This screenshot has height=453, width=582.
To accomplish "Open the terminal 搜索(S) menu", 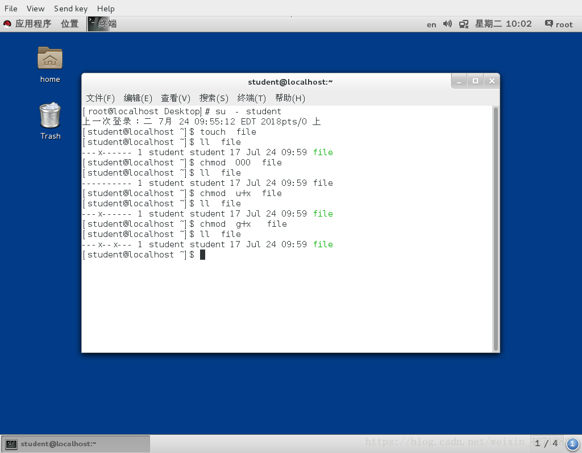I will coord(214,98).
